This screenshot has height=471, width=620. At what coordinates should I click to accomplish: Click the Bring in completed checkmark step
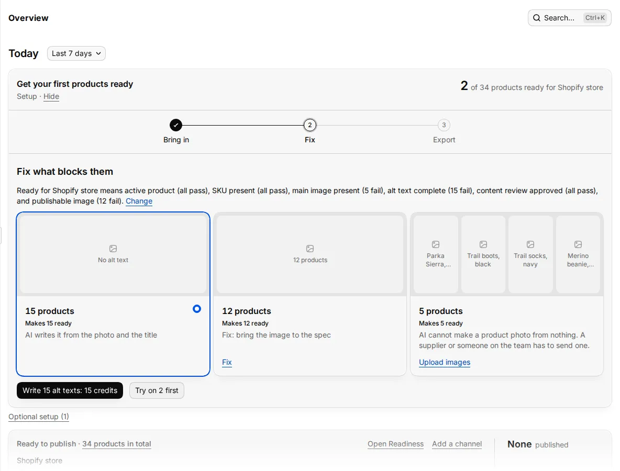(x=176, y=125)
